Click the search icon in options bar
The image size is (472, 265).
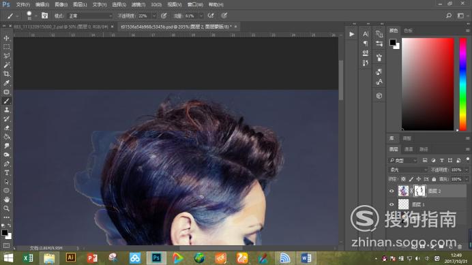point(449,16)
